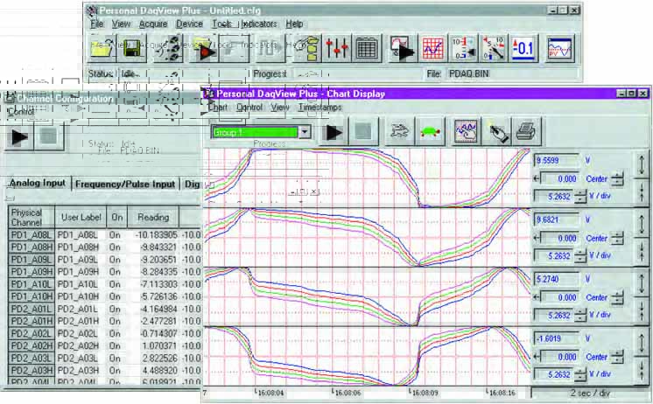
Task: Open the File menu in main window
Action: click(96, 24)
